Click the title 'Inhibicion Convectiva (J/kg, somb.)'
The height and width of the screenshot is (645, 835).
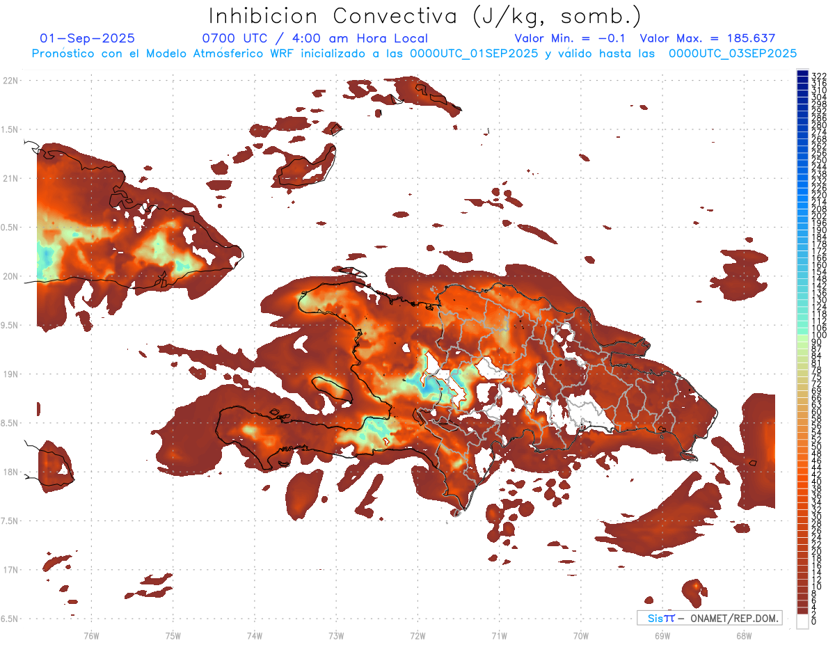pos(424,17)
